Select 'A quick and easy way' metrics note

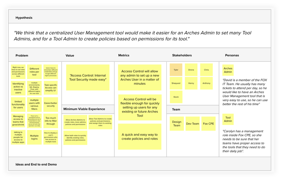[140, 137]
